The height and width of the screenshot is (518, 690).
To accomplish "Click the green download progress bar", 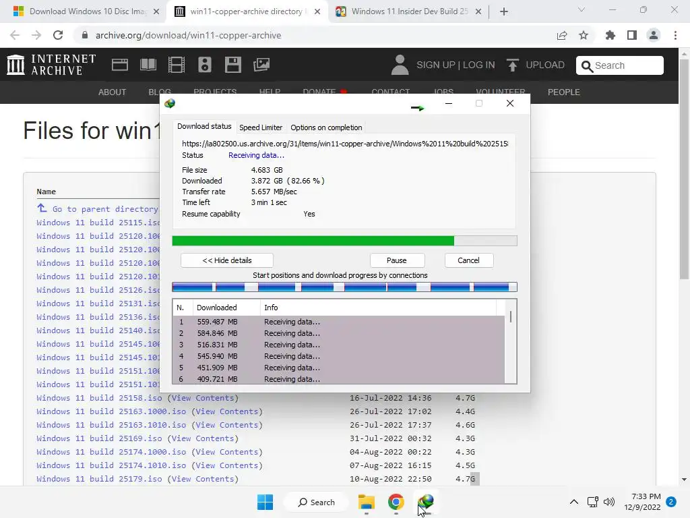I will 344,241.
